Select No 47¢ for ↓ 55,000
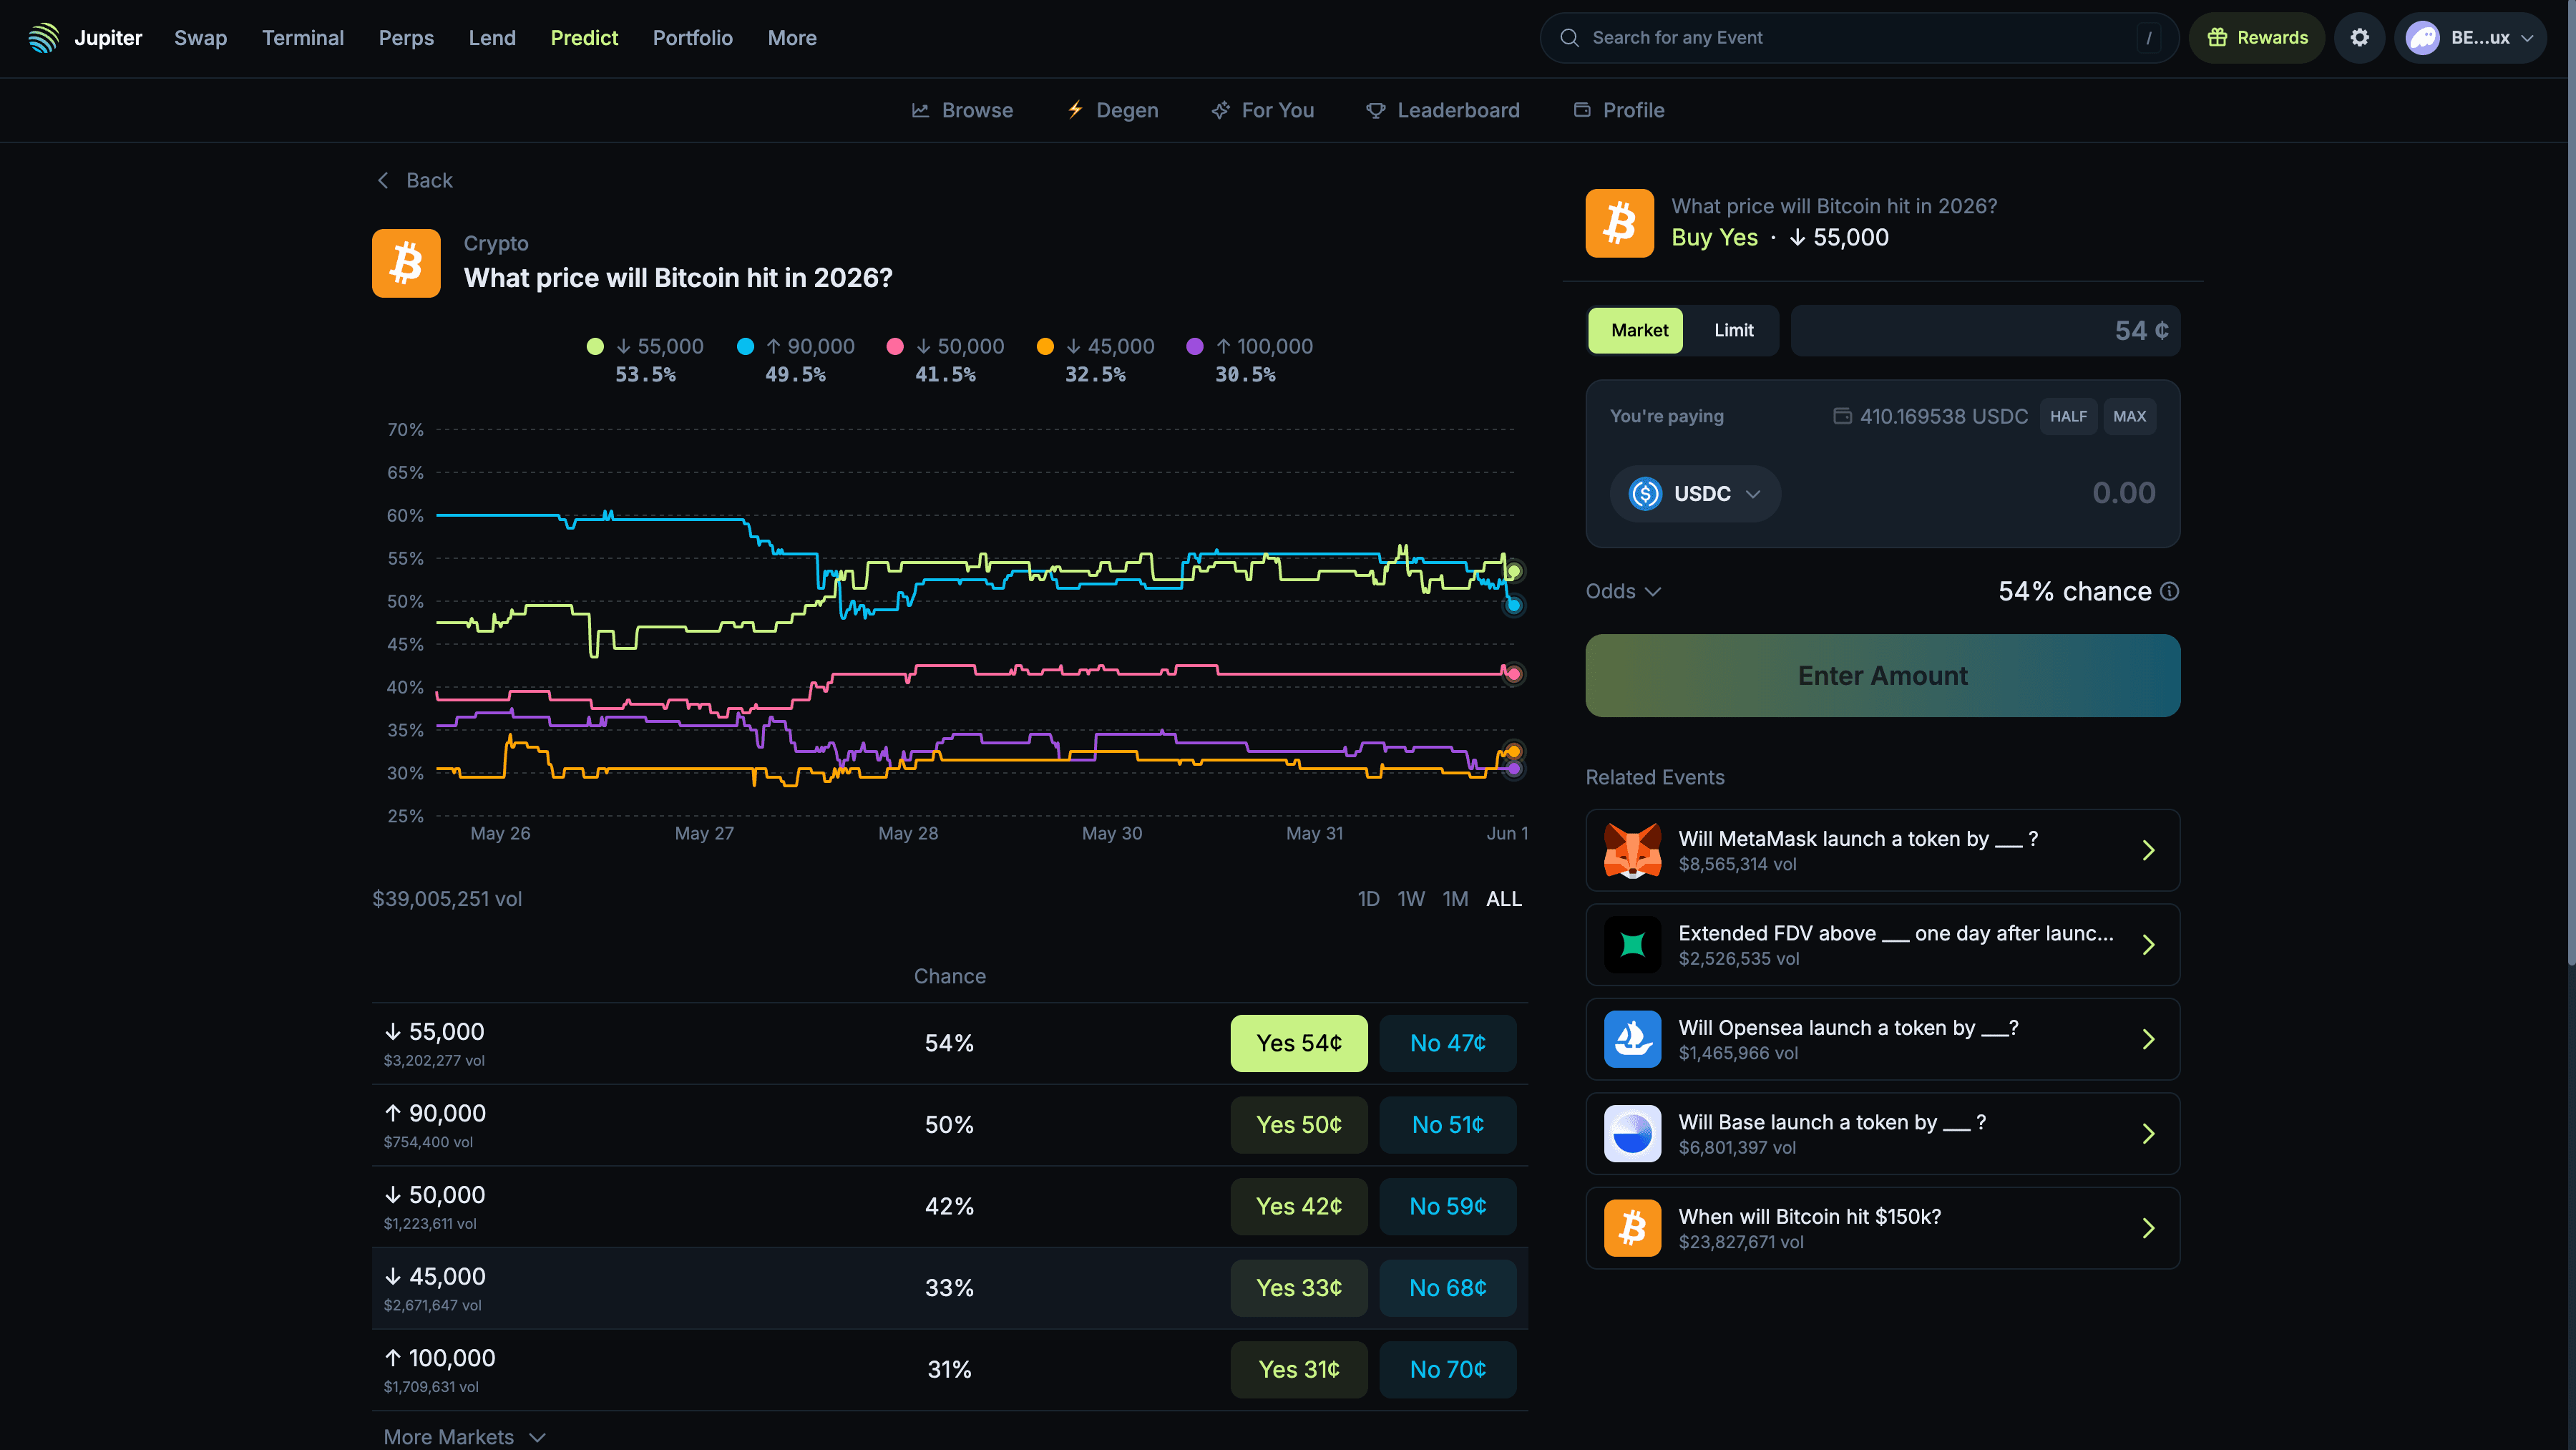 1448,1043
